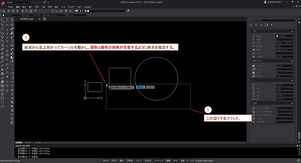Open the Layers Manager icon
The image size is (301, 163).
coord(77,11)
